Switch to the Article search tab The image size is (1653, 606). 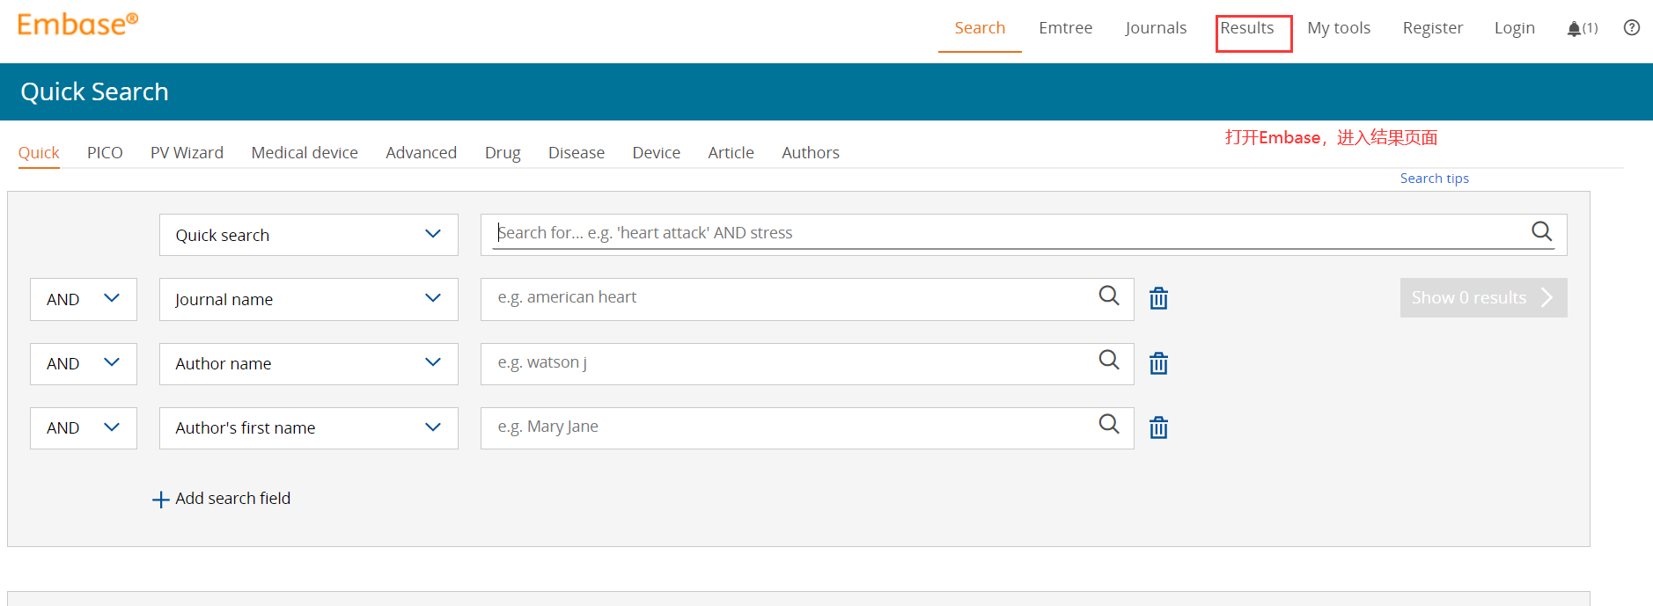[731, 152]
